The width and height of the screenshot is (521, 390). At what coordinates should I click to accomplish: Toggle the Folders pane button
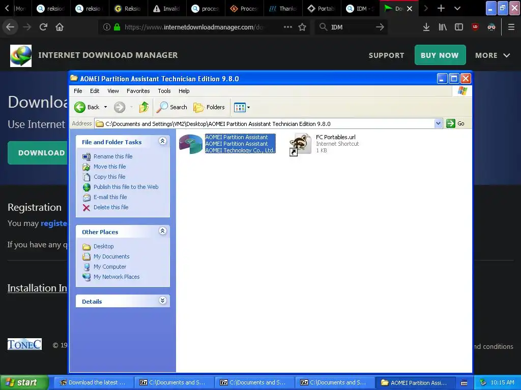click(209, 107)
